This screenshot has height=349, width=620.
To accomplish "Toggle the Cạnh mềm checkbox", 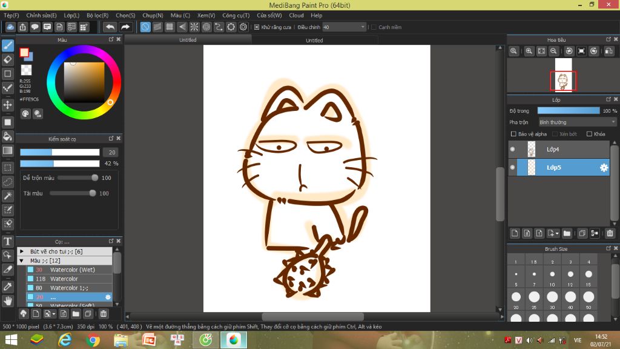I will 374,27.
